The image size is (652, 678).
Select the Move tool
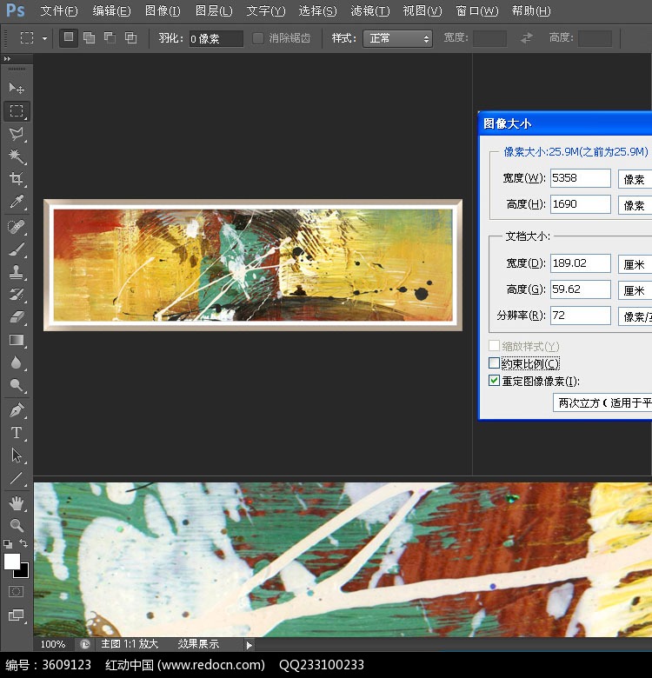click(17, 88)
